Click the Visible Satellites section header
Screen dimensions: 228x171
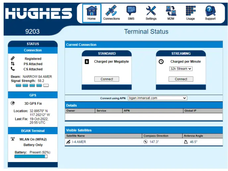[144, 130]
